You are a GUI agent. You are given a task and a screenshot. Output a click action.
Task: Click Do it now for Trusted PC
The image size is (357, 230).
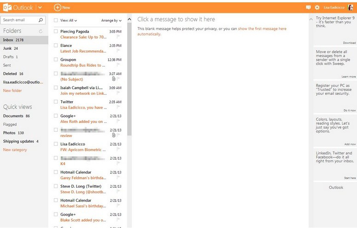(350, 110)
